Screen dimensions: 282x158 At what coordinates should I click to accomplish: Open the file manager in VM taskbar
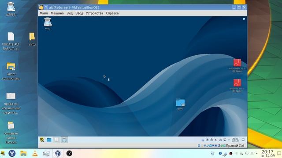(49, 140)
